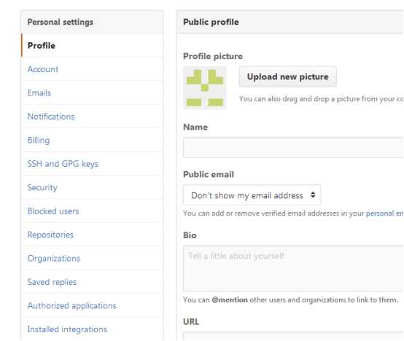Open the Notifications settings page
404x341 pixels.
[x=92, y=117]
